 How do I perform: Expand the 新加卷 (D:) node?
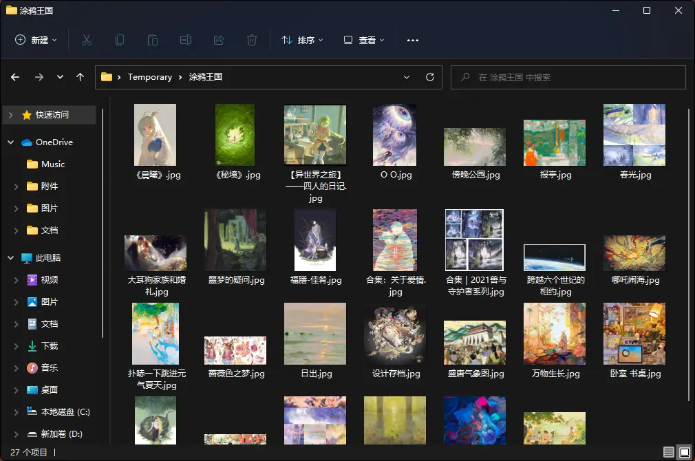17,434
